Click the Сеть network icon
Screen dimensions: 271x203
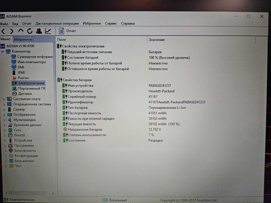coord(10,130)
